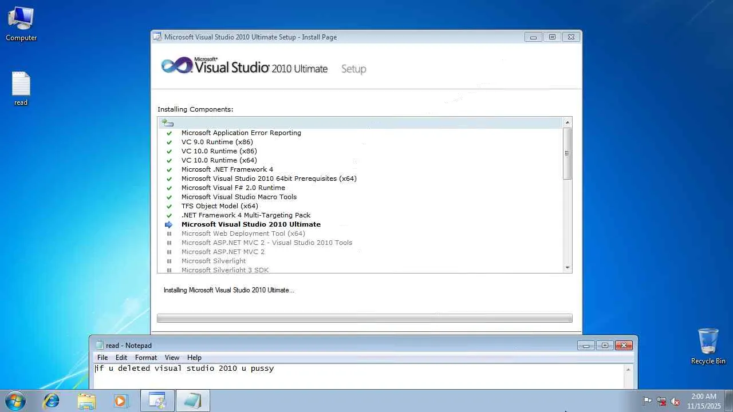Click the green check next to Microsoft Application Error Reporting

169,133
